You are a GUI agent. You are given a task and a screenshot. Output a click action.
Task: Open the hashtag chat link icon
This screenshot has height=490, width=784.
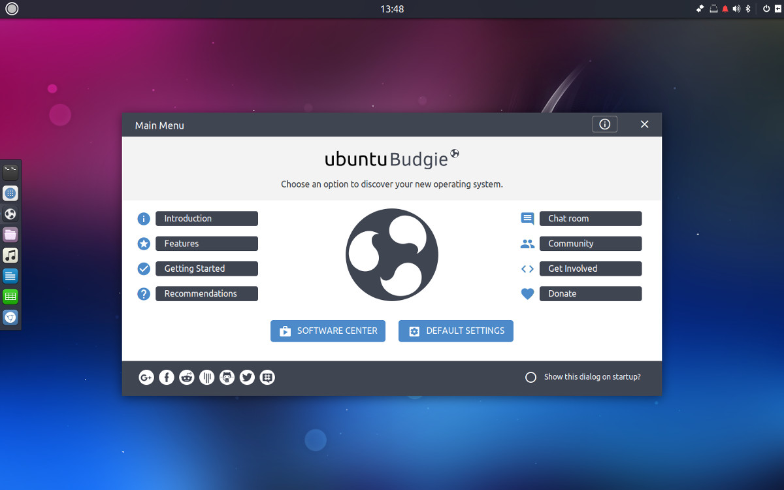(x=267, y=377)
